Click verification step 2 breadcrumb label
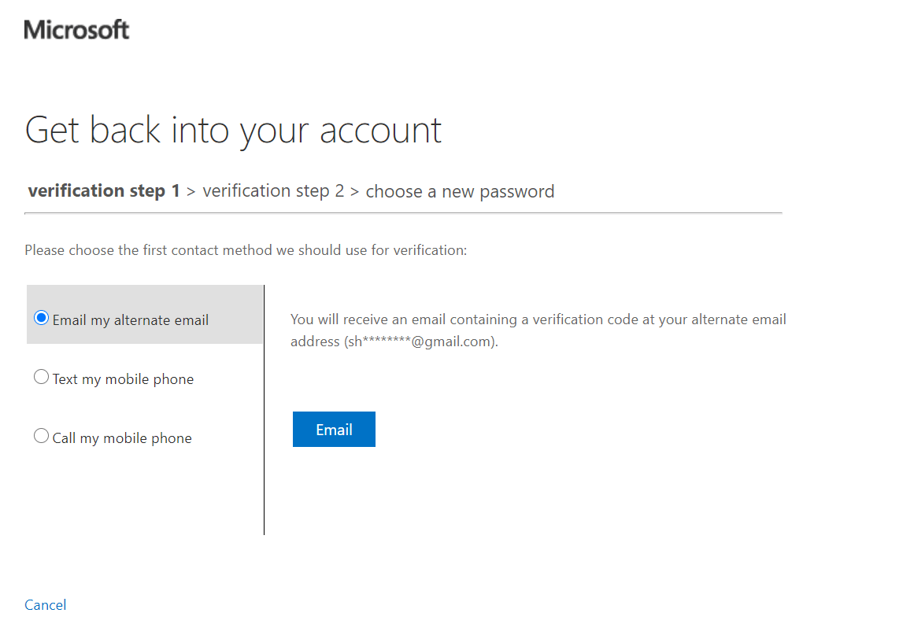This screenshot has height=624, width=914. click(273, 190)
